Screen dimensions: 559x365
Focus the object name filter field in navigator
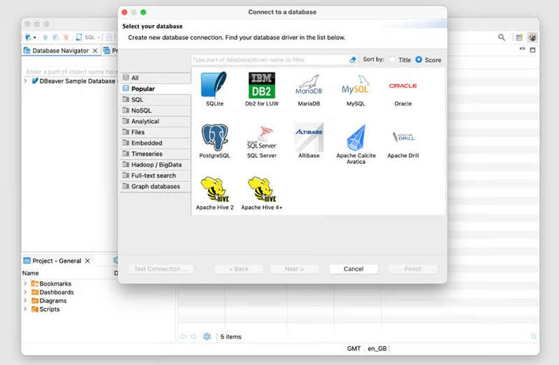click(x=71, y=72)
